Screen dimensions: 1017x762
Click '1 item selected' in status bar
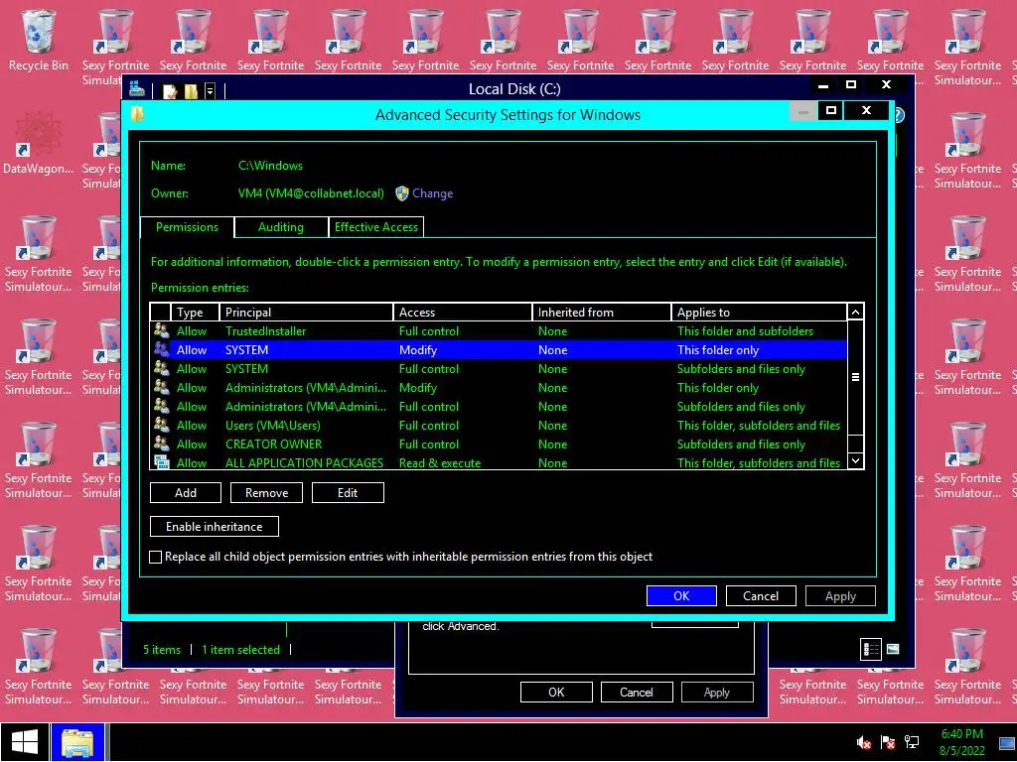[x=240, y=649]
